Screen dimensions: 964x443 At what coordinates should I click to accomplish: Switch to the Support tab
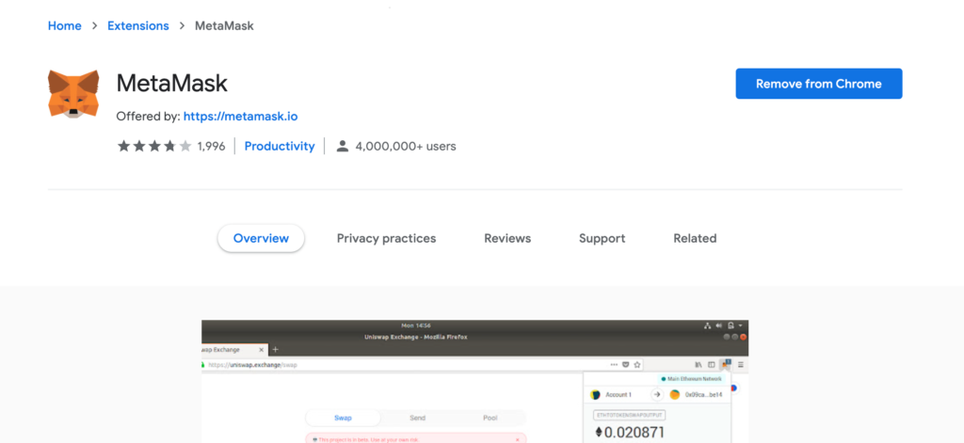coord(602,238)
